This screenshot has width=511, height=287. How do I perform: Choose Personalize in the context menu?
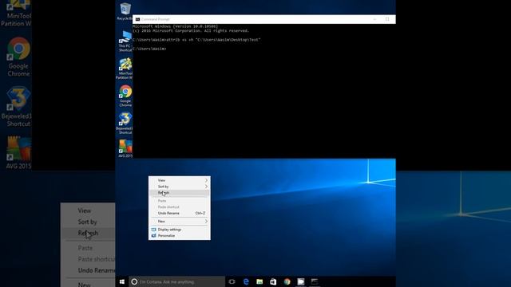click(179, 236)
